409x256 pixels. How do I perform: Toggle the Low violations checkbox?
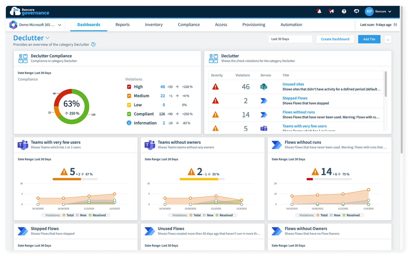tap(129, 105)
